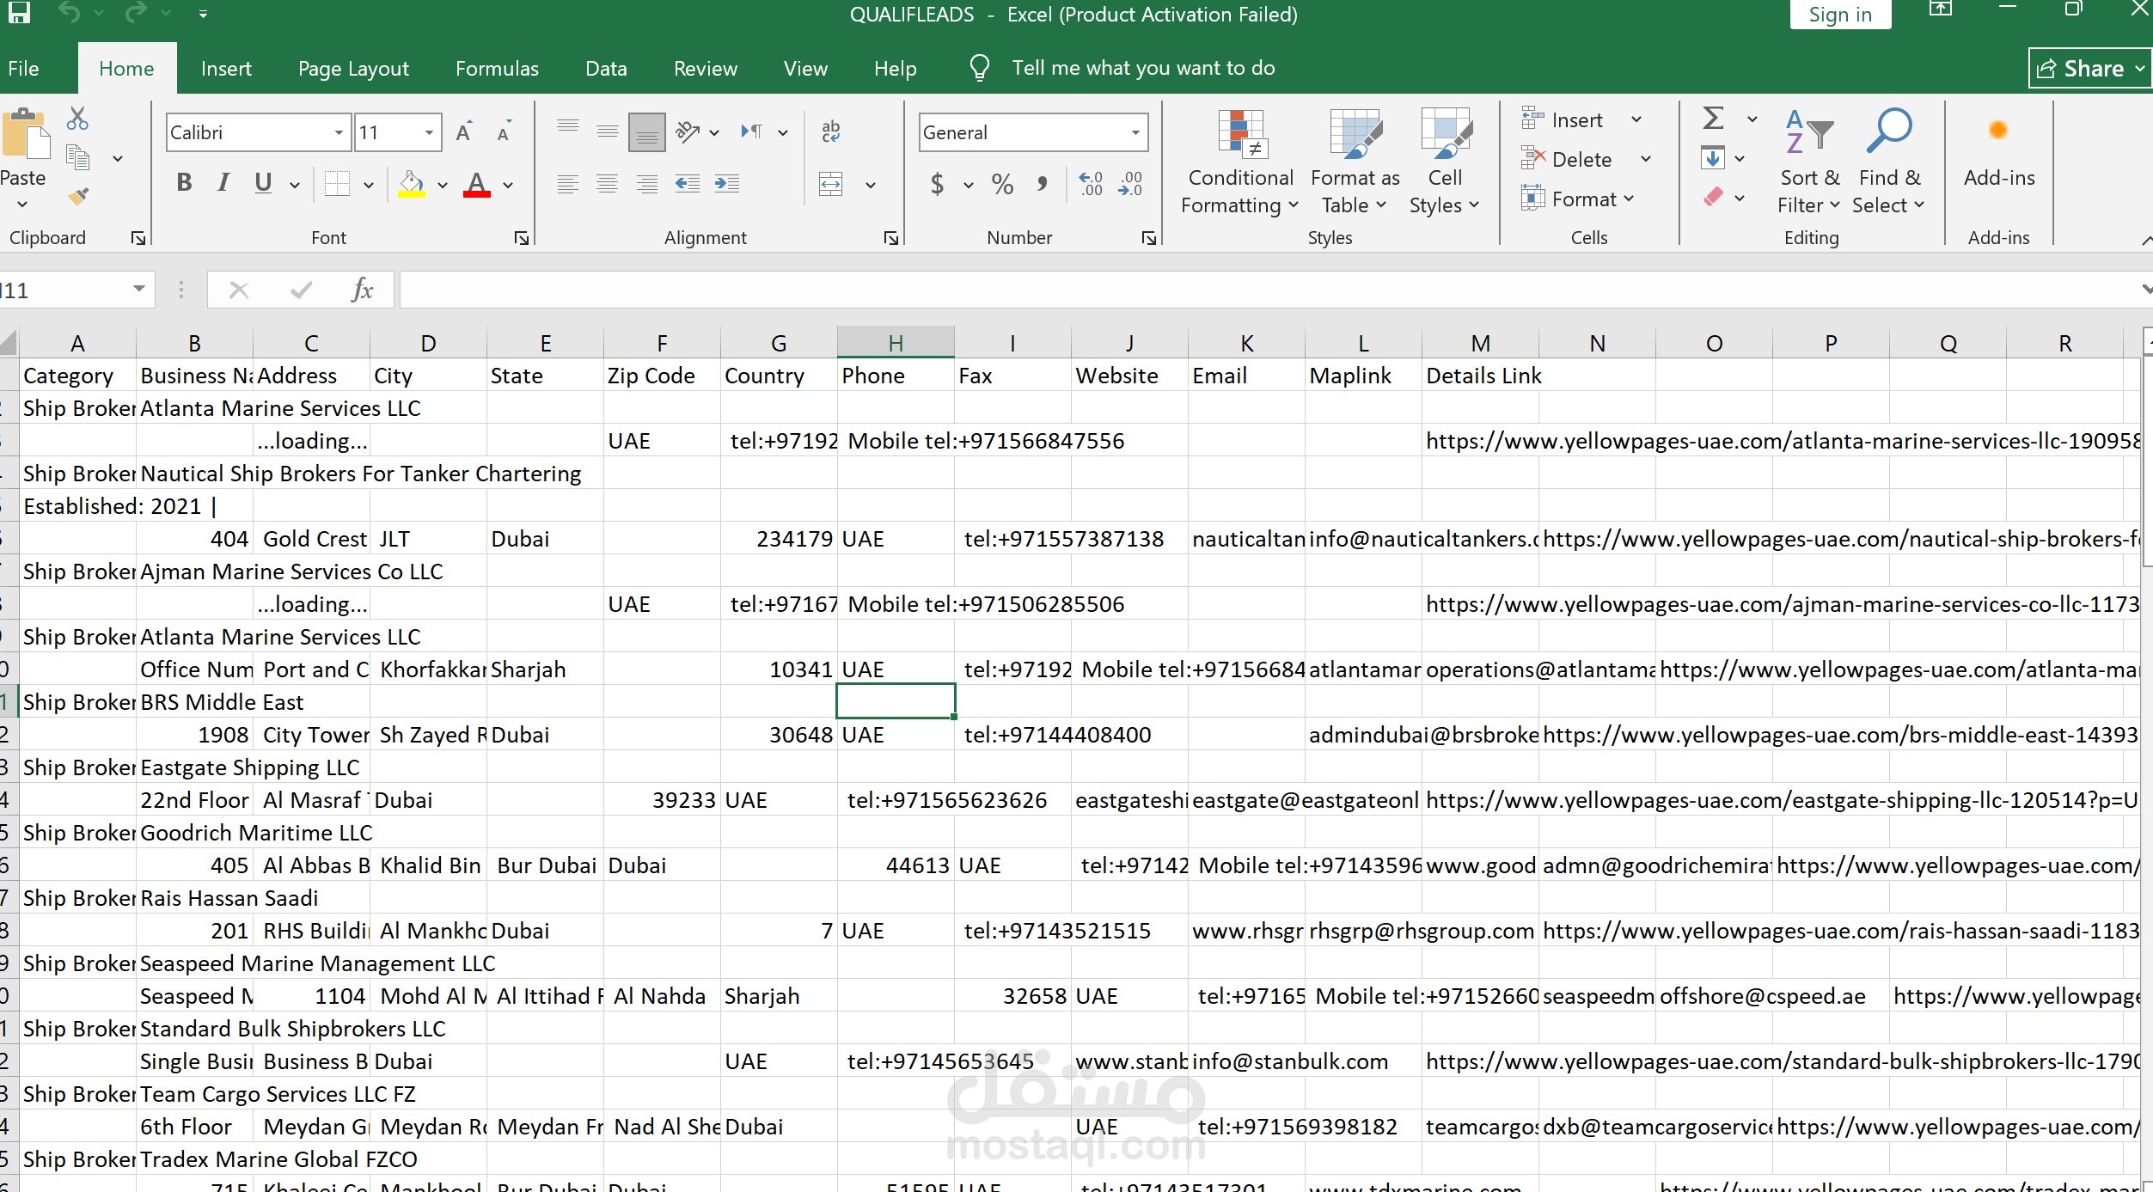This screenshot has width=2153, height=1192.
Task: Click the Paste clipboard icon
Action: pos(25,135)
